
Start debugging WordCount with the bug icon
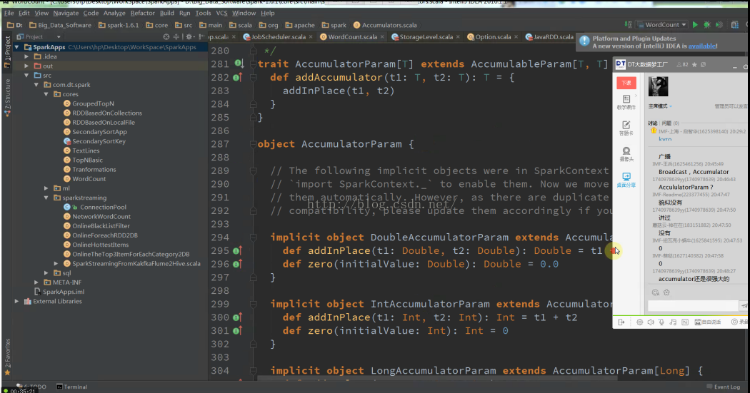pyautogui.click(x=707, y=25)
